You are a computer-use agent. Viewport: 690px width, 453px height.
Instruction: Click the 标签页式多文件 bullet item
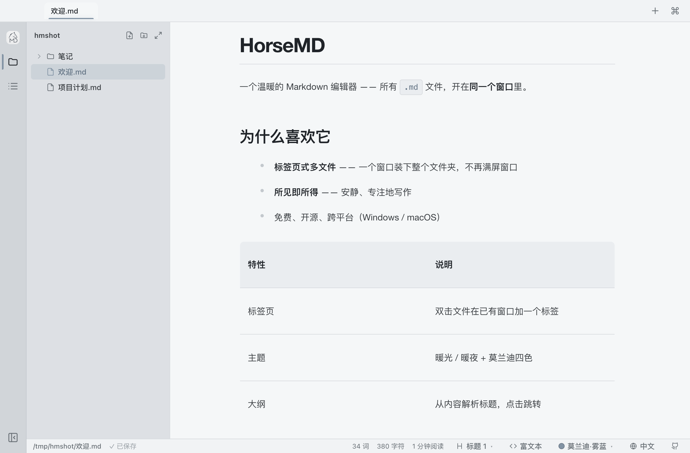(x=396, y=167)
